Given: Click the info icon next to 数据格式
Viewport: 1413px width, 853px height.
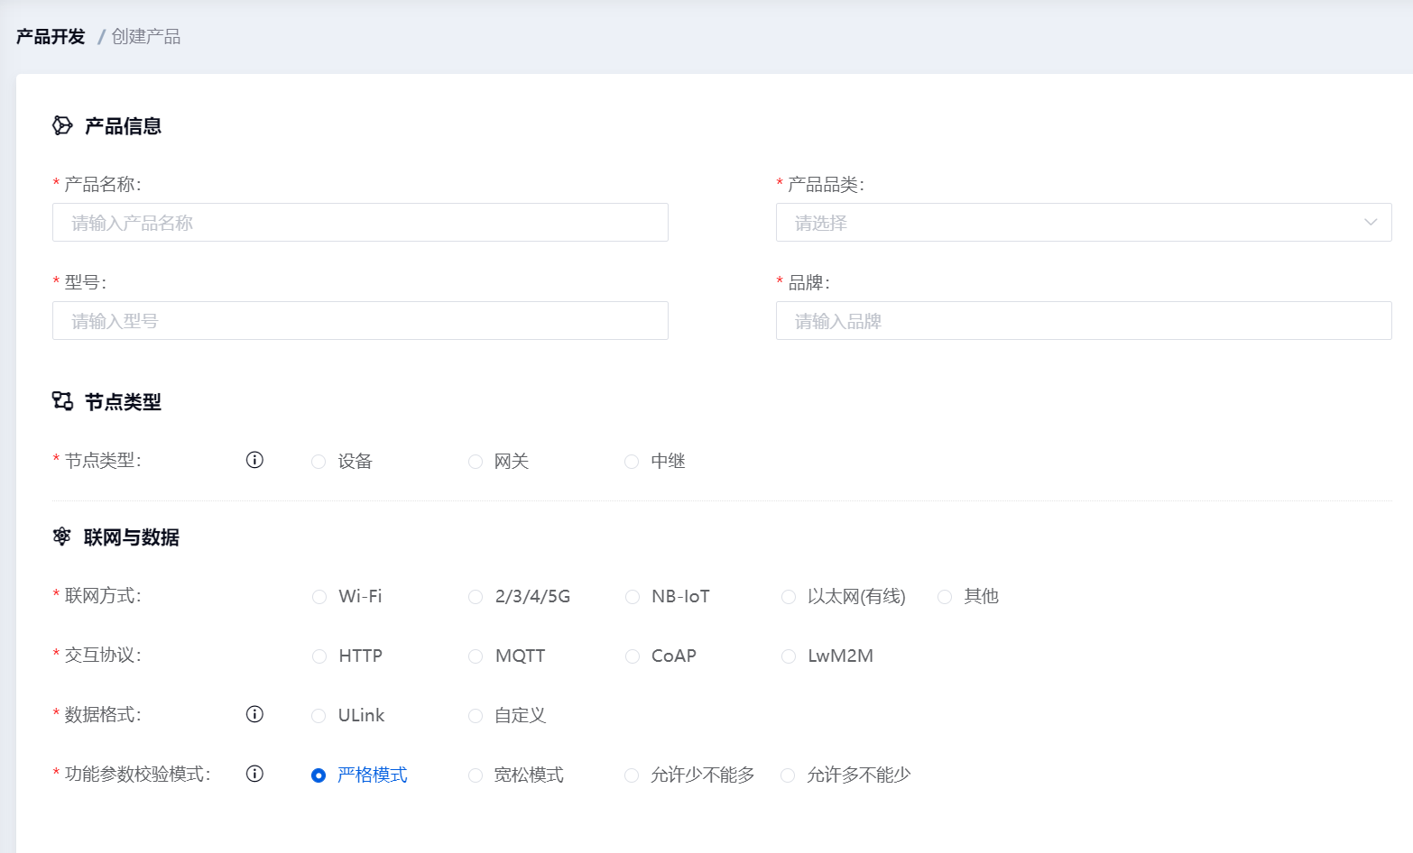Looking at the screenshot, I should [x=254, y=714].
